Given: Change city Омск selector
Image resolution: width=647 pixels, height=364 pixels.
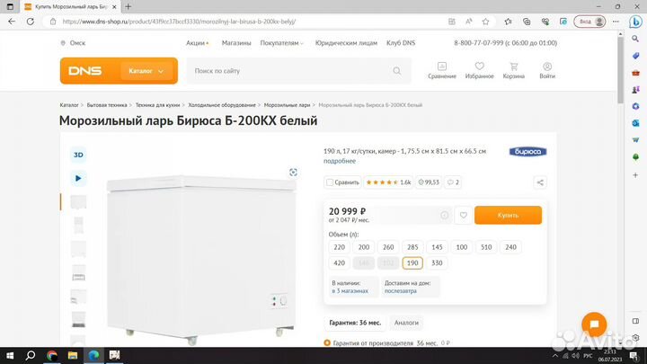Looking at the screenshot, I should 73,43.
